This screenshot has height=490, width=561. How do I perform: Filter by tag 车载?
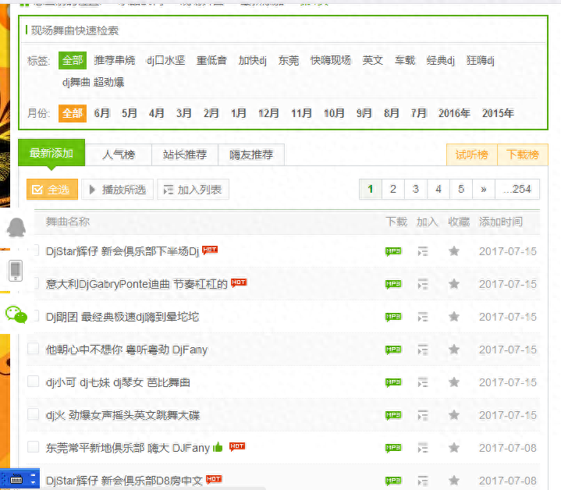pyautogui.click(x=405, y=60)
